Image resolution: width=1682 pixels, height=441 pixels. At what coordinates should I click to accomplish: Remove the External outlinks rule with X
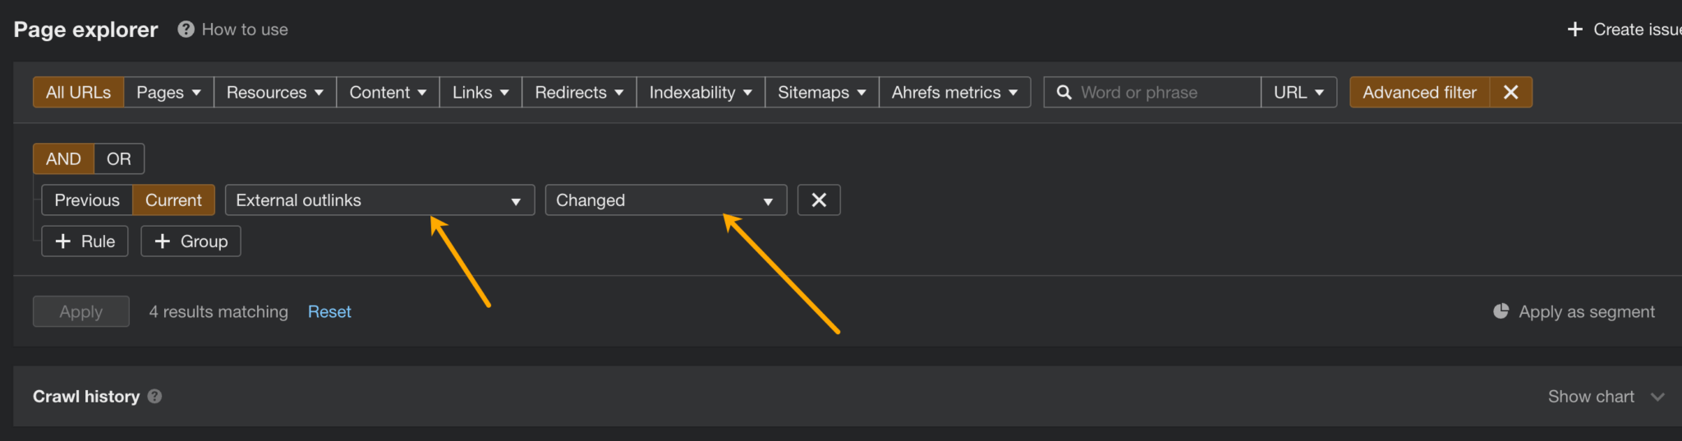pos(818,200)
